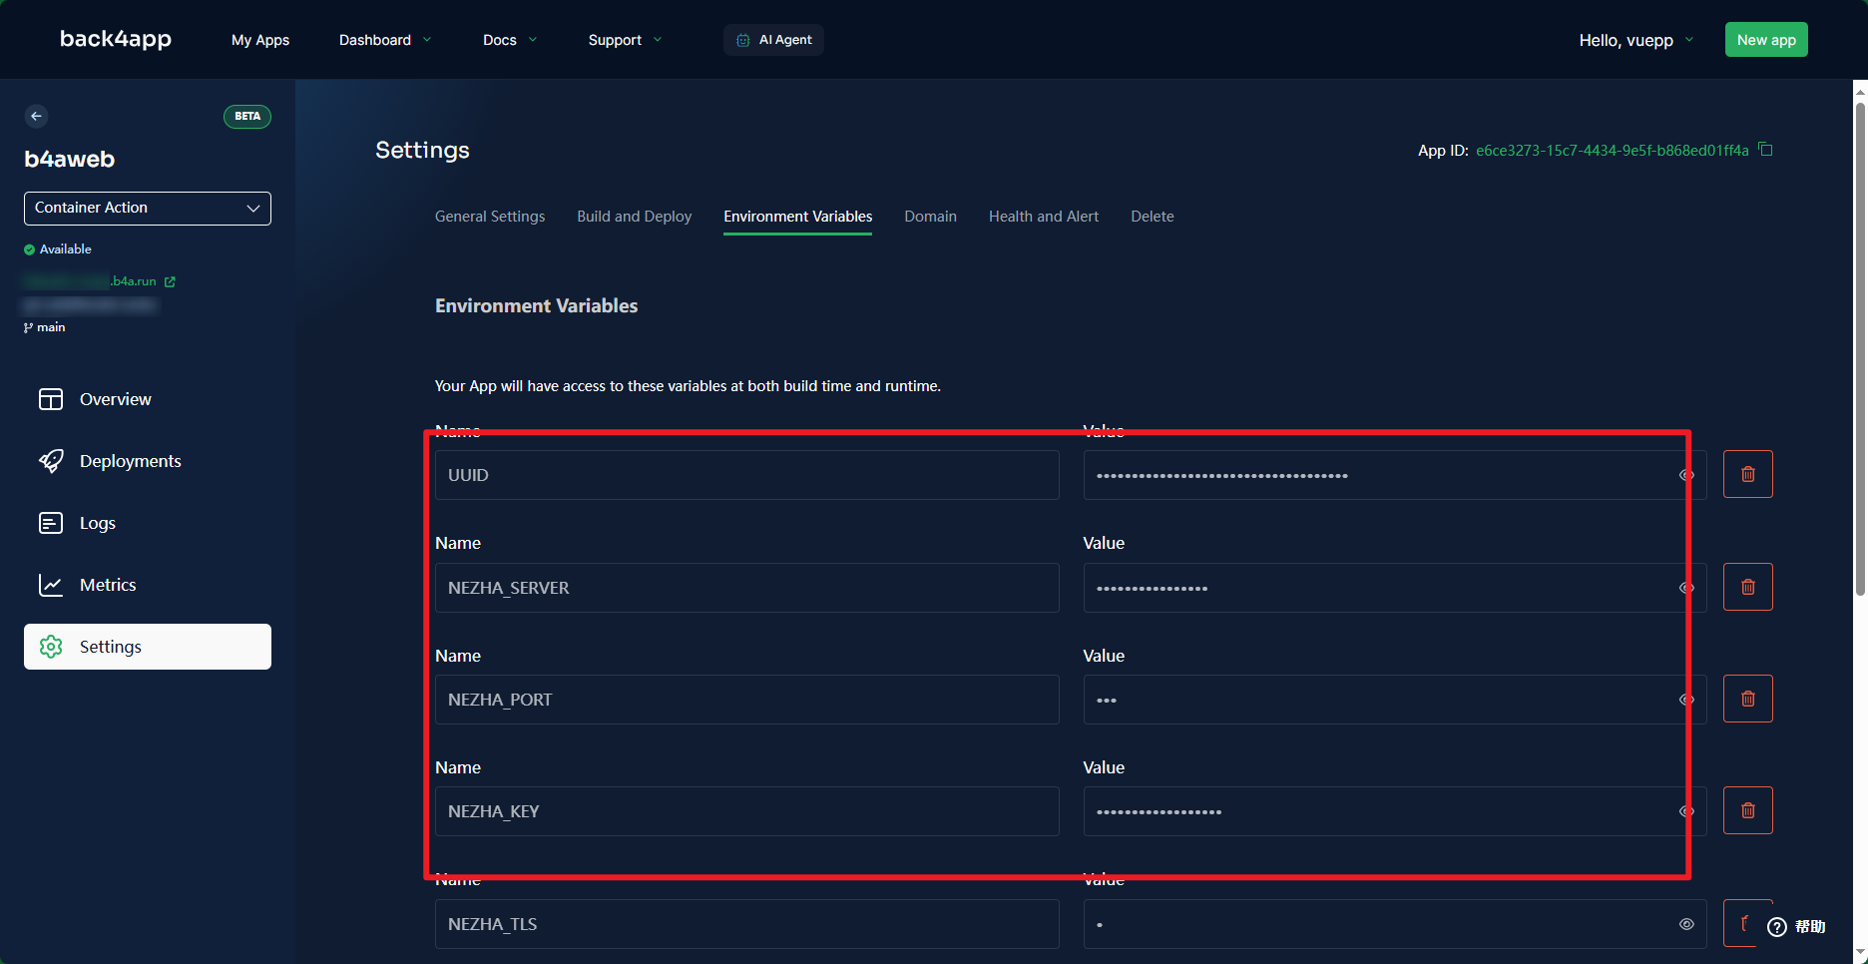This screenshot has height=964, width=1868.
Task: Click the App ID value text
Action: click(1613, 151)
